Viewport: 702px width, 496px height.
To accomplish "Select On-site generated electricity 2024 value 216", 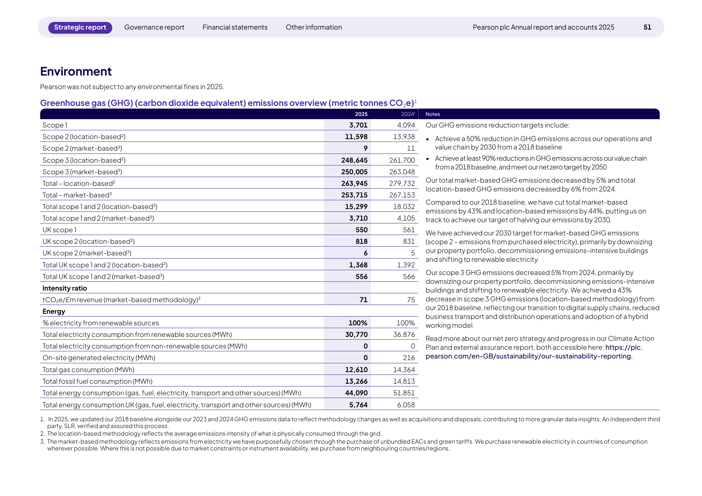I will tap(409, 358).
